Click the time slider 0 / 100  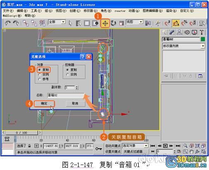22,133
